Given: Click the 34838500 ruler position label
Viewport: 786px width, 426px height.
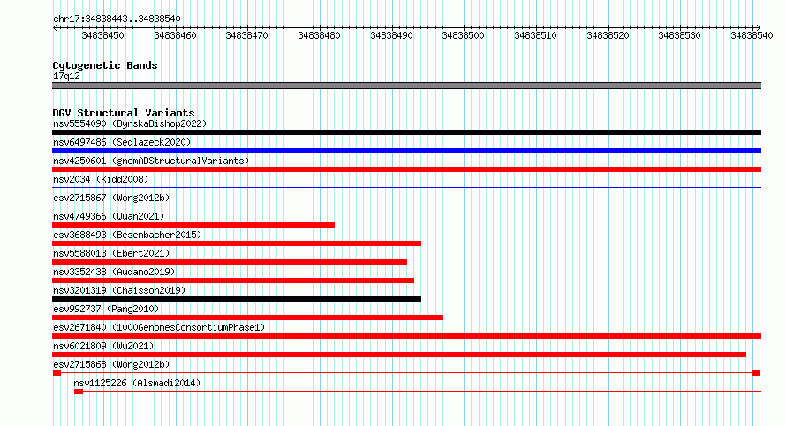Looking at the screenshot, I should (463, 35).
